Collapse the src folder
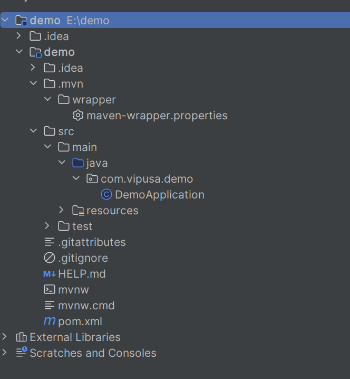 pos(33,131)
